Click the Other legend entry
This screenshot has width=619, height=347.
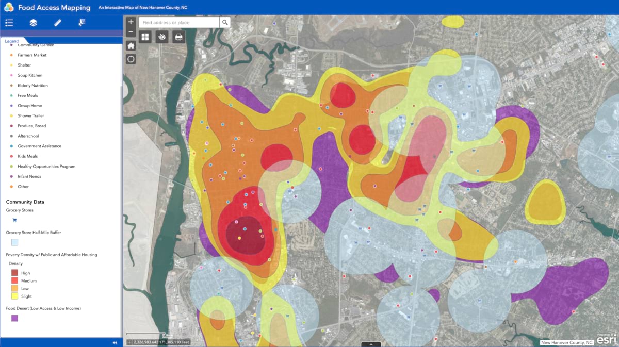pyautogui.click(x=23, y=187)
